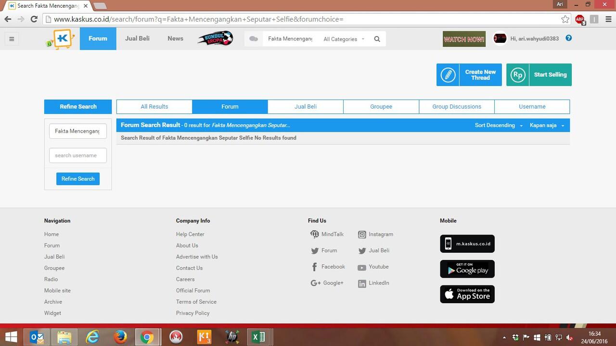Image resolution: width=616 pixels, height=346 pixels.
Task: Click the cloud icon beside the header search box
Action: [254, 39]
